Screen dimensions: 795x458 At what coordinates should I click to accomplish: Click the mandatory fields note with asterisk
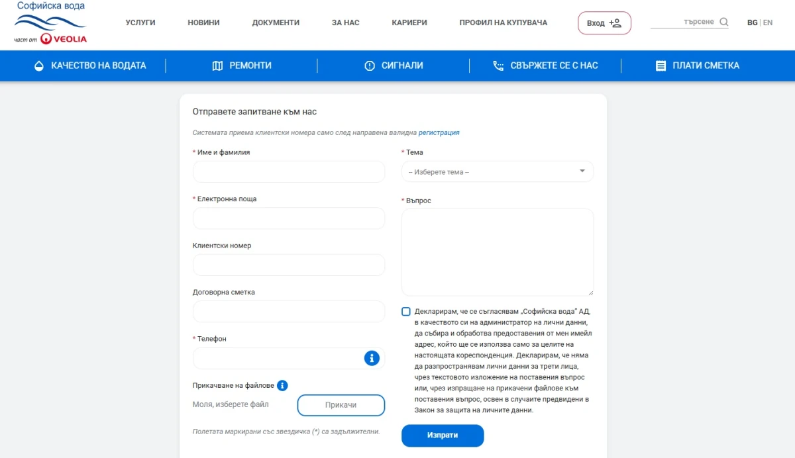286,432
